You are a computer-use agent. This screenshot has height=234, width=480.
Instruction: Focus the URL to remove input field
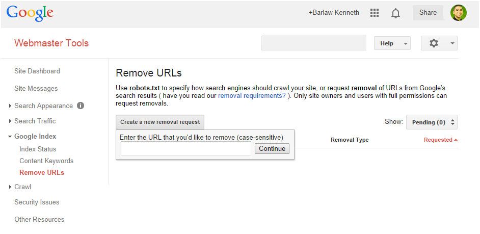coord(186,148)
